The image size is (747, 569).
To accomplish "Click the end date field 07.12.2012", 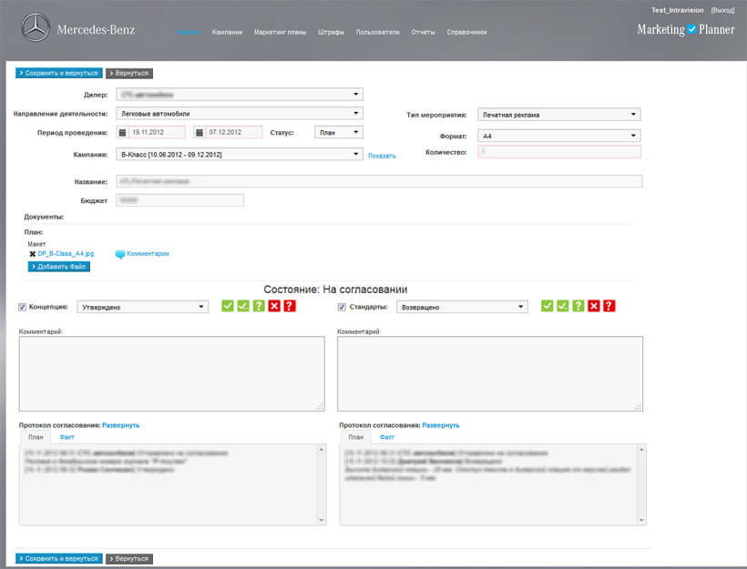I will click(x=234, y=132).
